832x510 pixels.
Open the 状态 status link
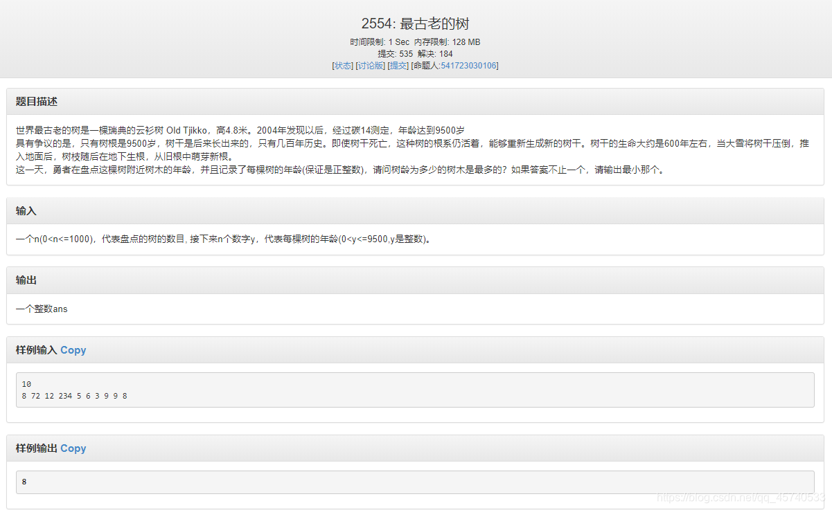[343, 66]
